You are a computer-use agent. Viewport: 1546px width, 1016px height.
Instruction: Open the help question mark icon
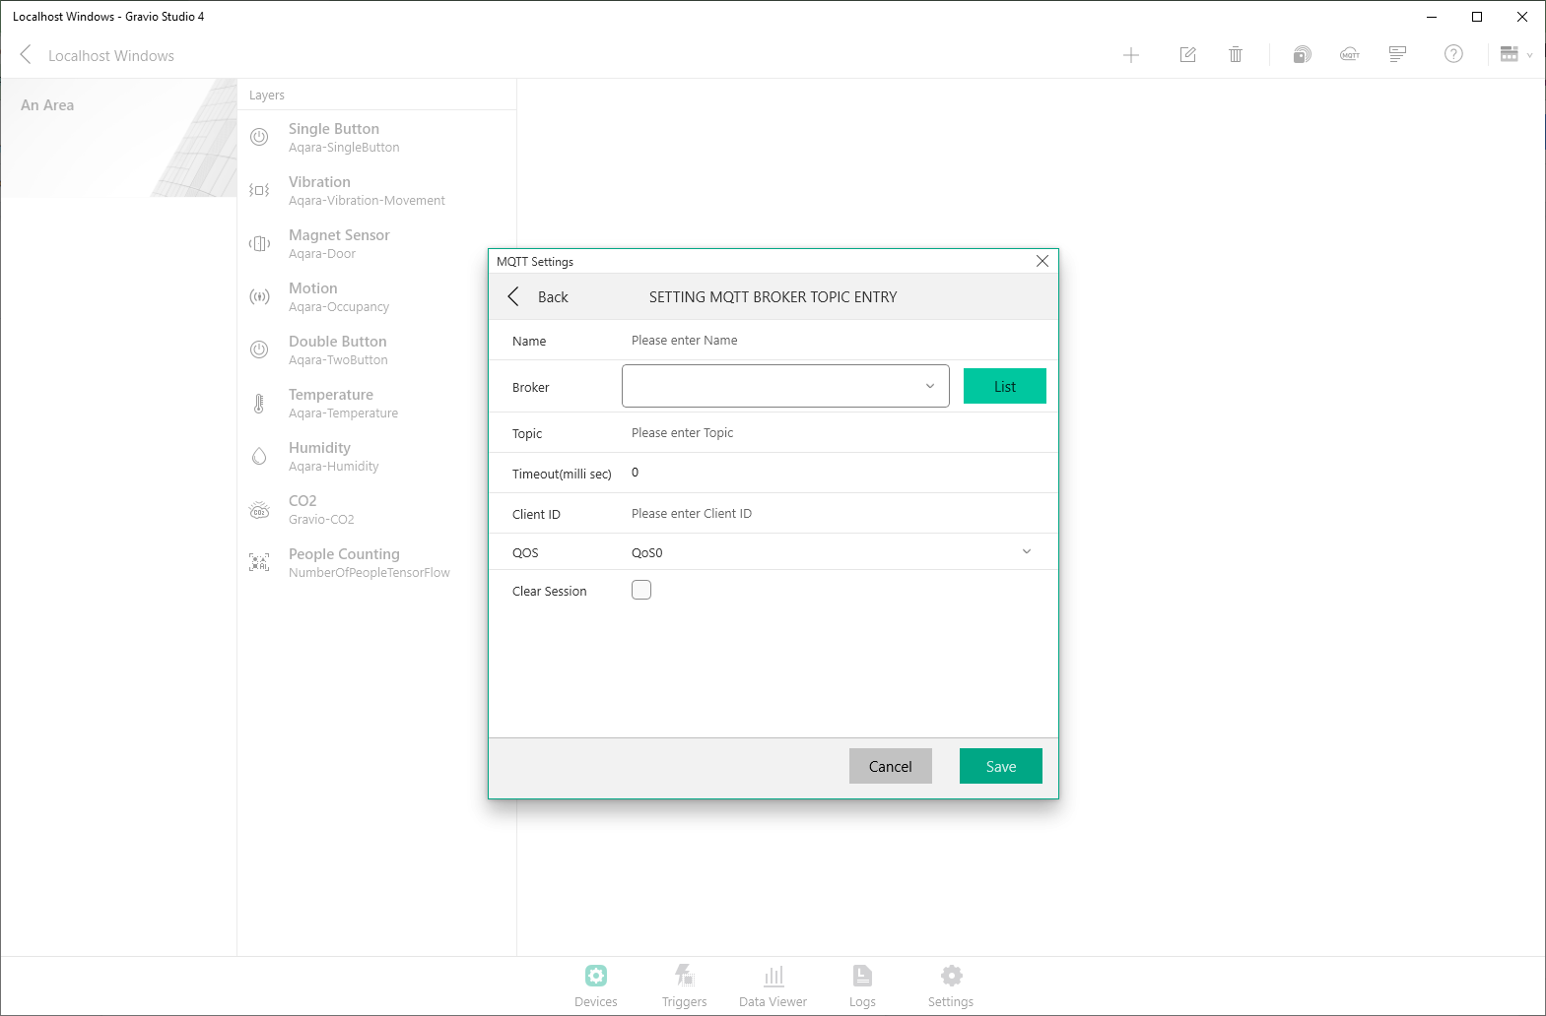1453,54
